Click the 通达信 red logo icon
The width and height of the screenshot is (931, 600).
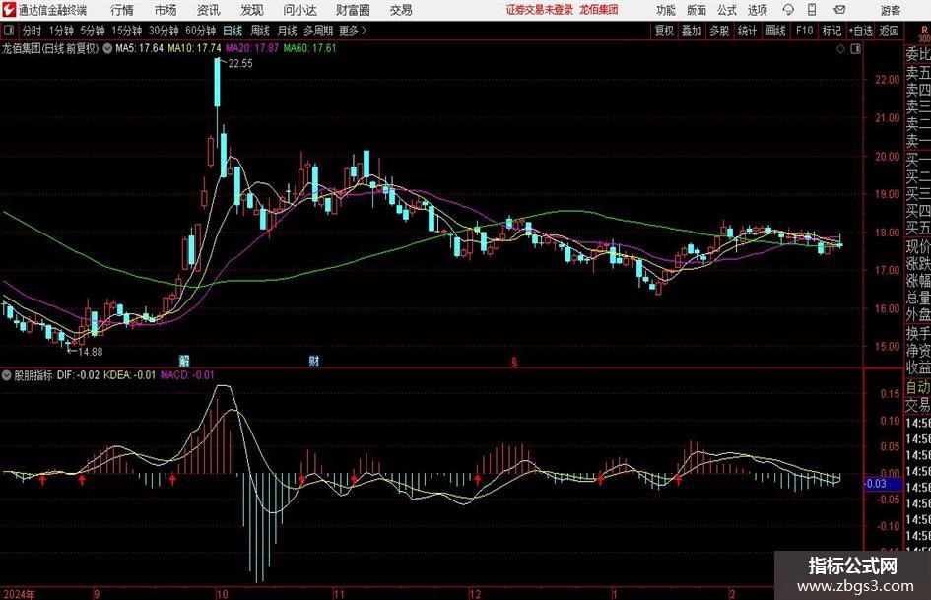(x=9, y=10)
